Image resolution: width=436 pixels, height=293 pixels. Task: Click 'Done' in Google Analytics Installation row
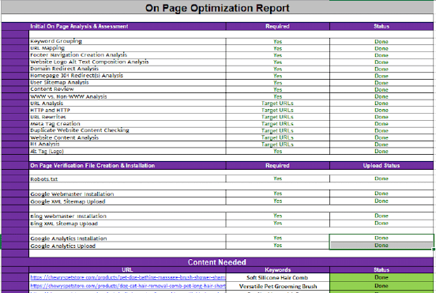point(381,238)
